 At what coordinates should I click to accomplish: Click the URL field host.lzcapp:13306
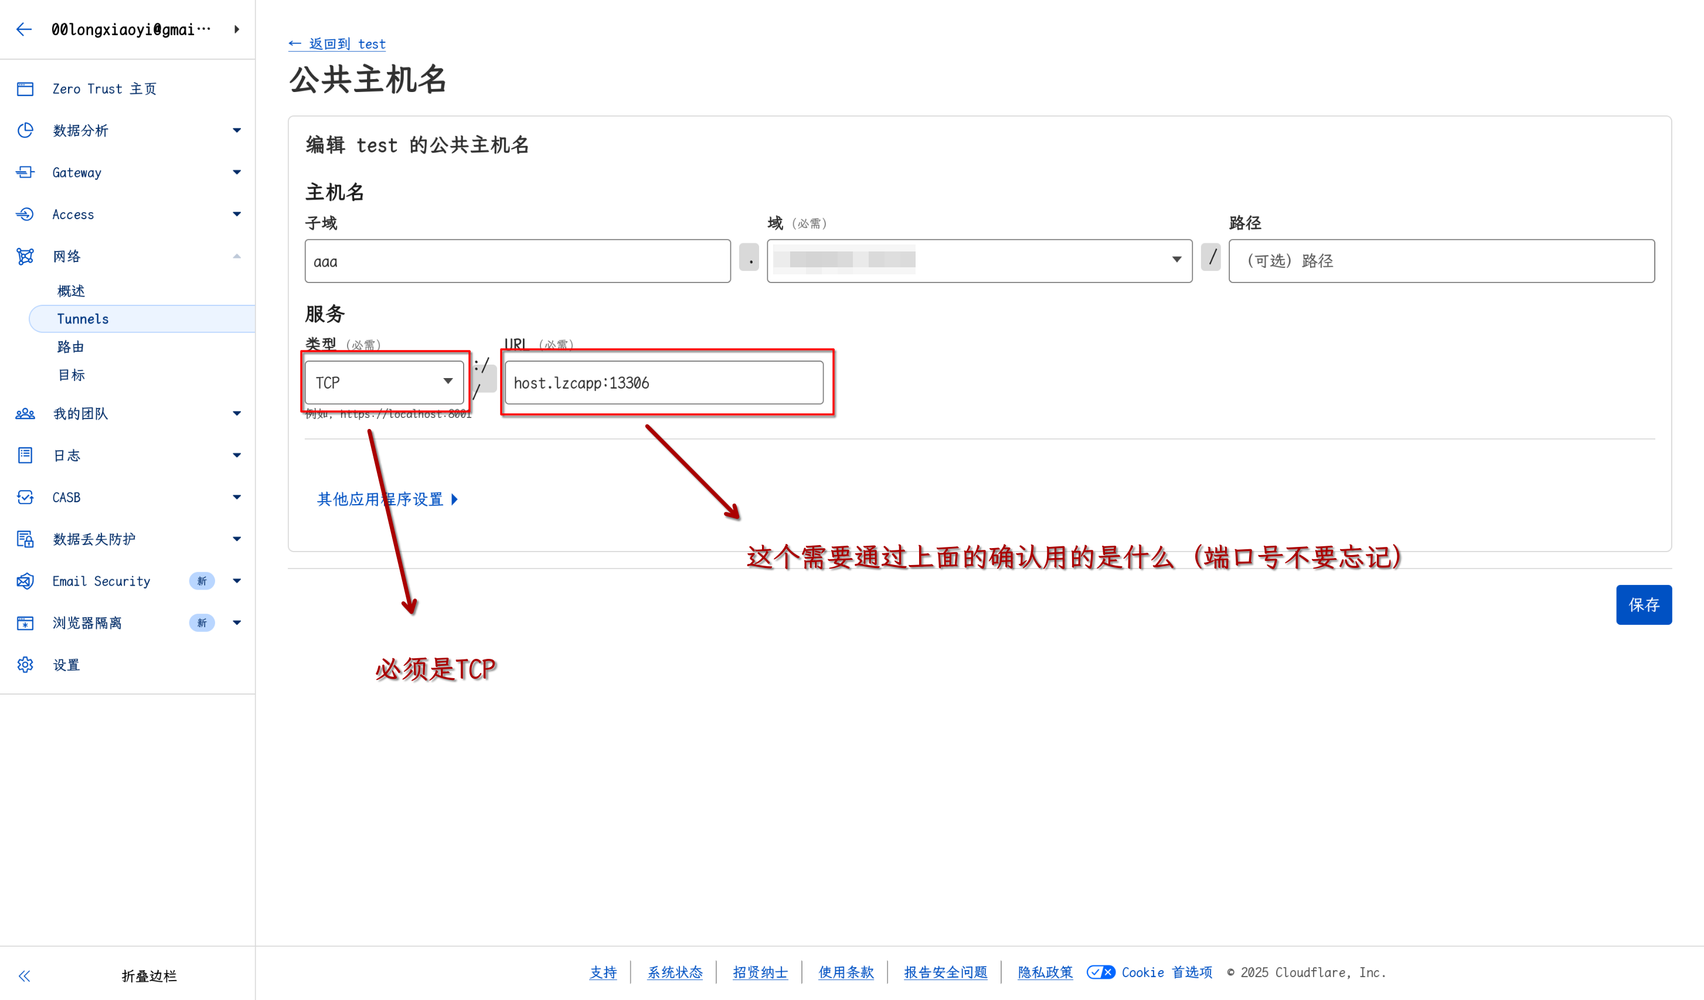(664, 383)
